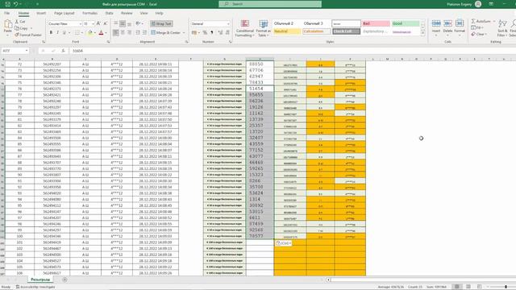Switch to the Data tab

(110, 13)
